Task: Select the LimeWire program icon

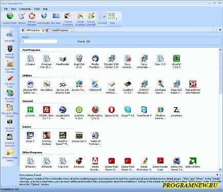Action: [x=79, y=113]
